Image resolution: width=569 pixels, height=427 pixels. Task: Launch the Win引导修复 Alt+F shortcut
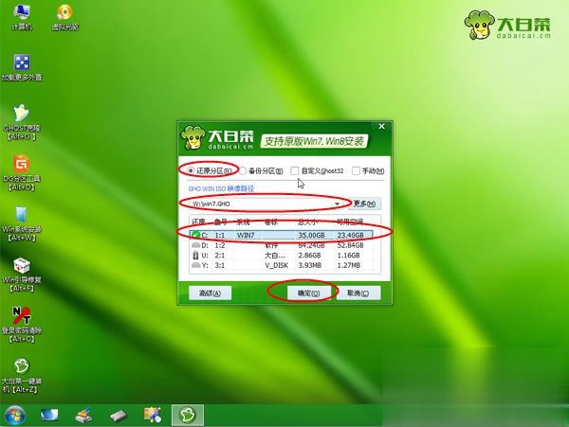[22, 275]
